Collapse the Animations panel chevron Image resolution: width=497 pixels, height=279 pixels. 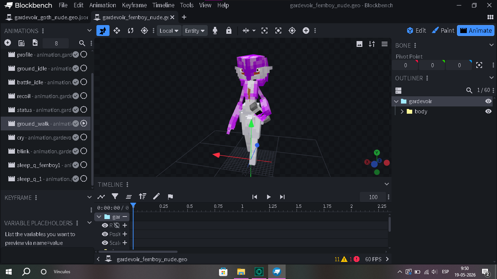click(x=90, y=31)
